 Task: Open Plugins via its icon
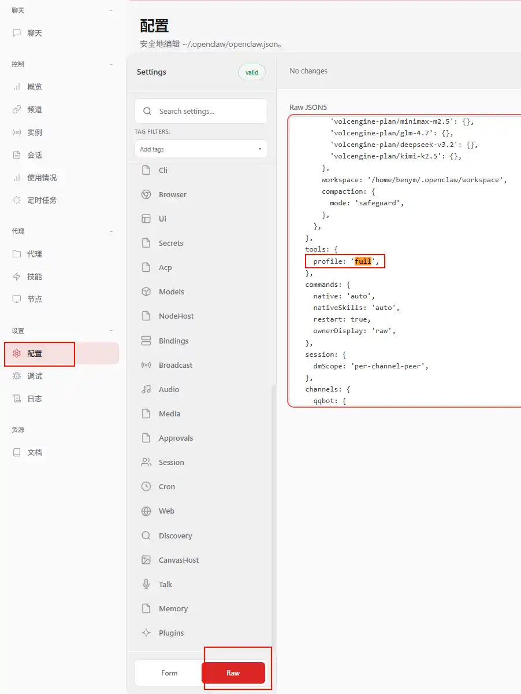click(146, 633)
